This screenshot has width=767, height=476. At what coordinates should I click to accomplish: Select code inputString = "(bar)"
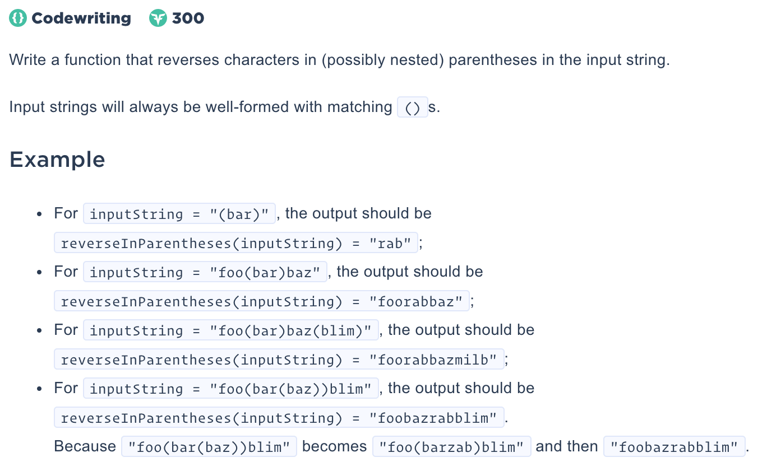point(179,213)
